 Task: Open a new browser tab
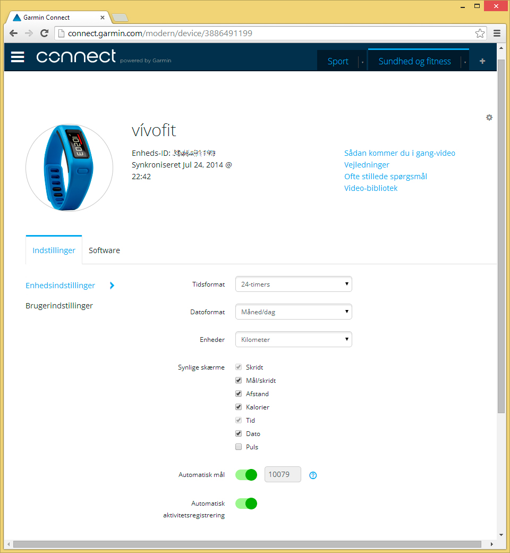(x=120, y=18)
